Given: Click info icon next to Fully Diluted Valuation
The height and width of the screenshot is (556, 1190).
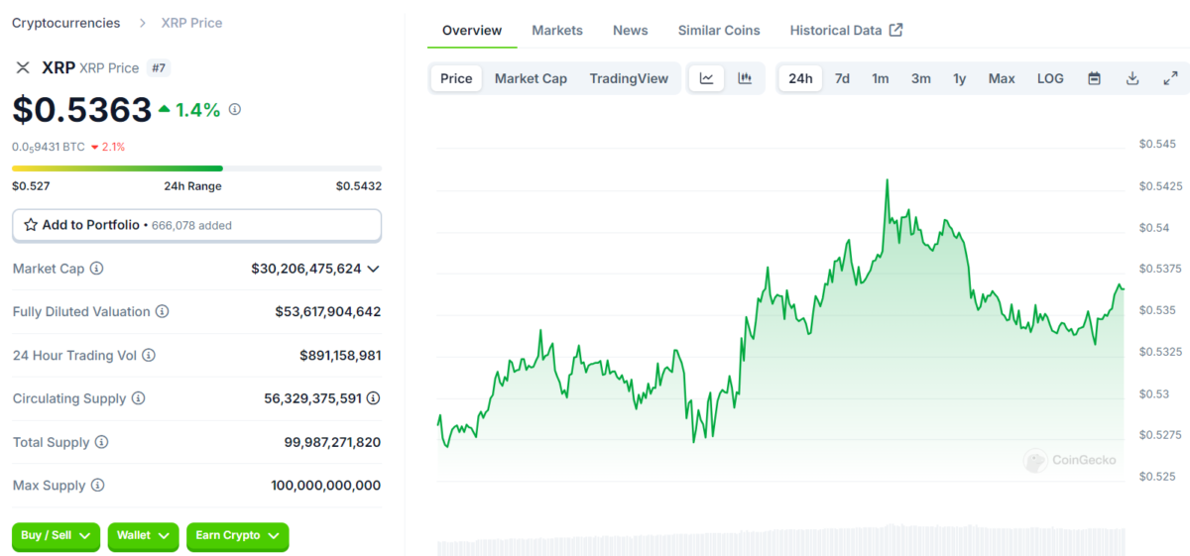Looking at the screenshot, I should [162, 311].
